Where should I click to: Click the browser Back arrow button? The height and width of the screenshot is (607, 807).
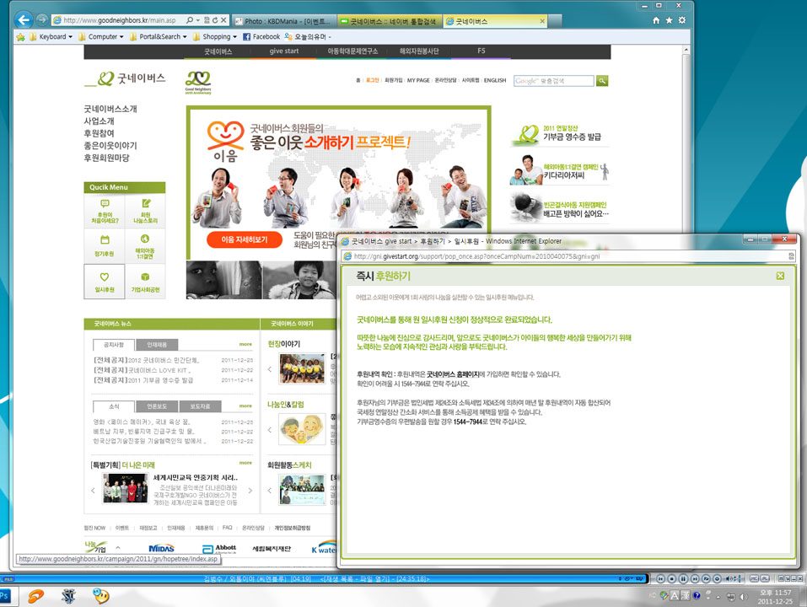23,20
